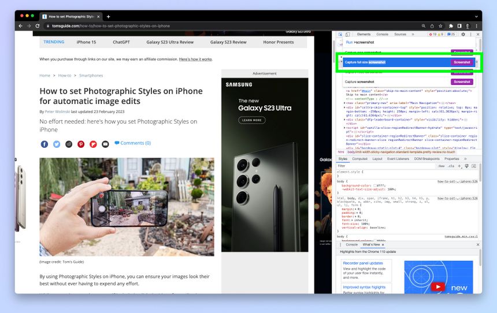Open DevTools settings gear
Viewport: 497px width, 313px height.
point(463,34)
